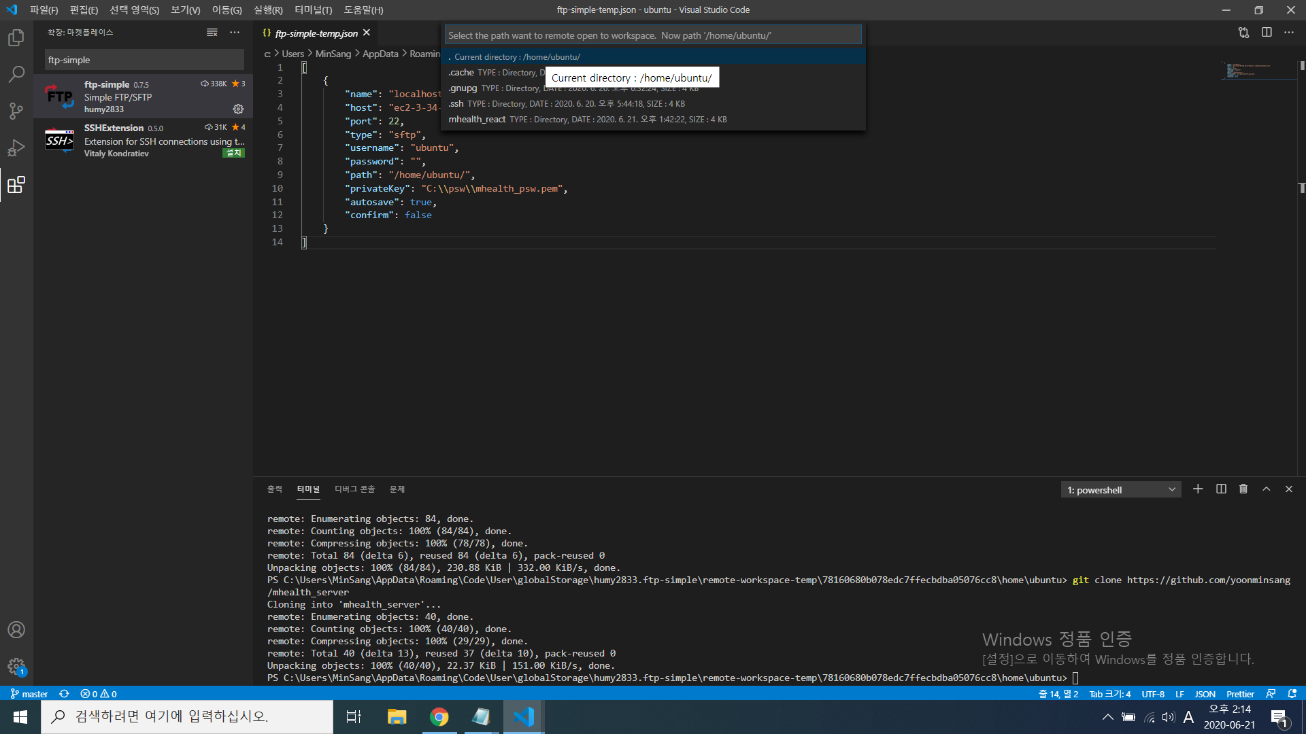Open the Source Control view
This screenshot has width=1306, height=734.
click(x=16, y=111)
